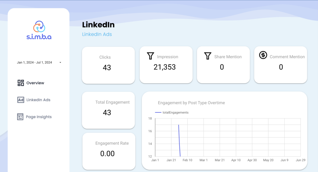Click the s.i.m.b.a logo icon
The width and height of the screenshot is (318, 172).
(x=39, y=27)
